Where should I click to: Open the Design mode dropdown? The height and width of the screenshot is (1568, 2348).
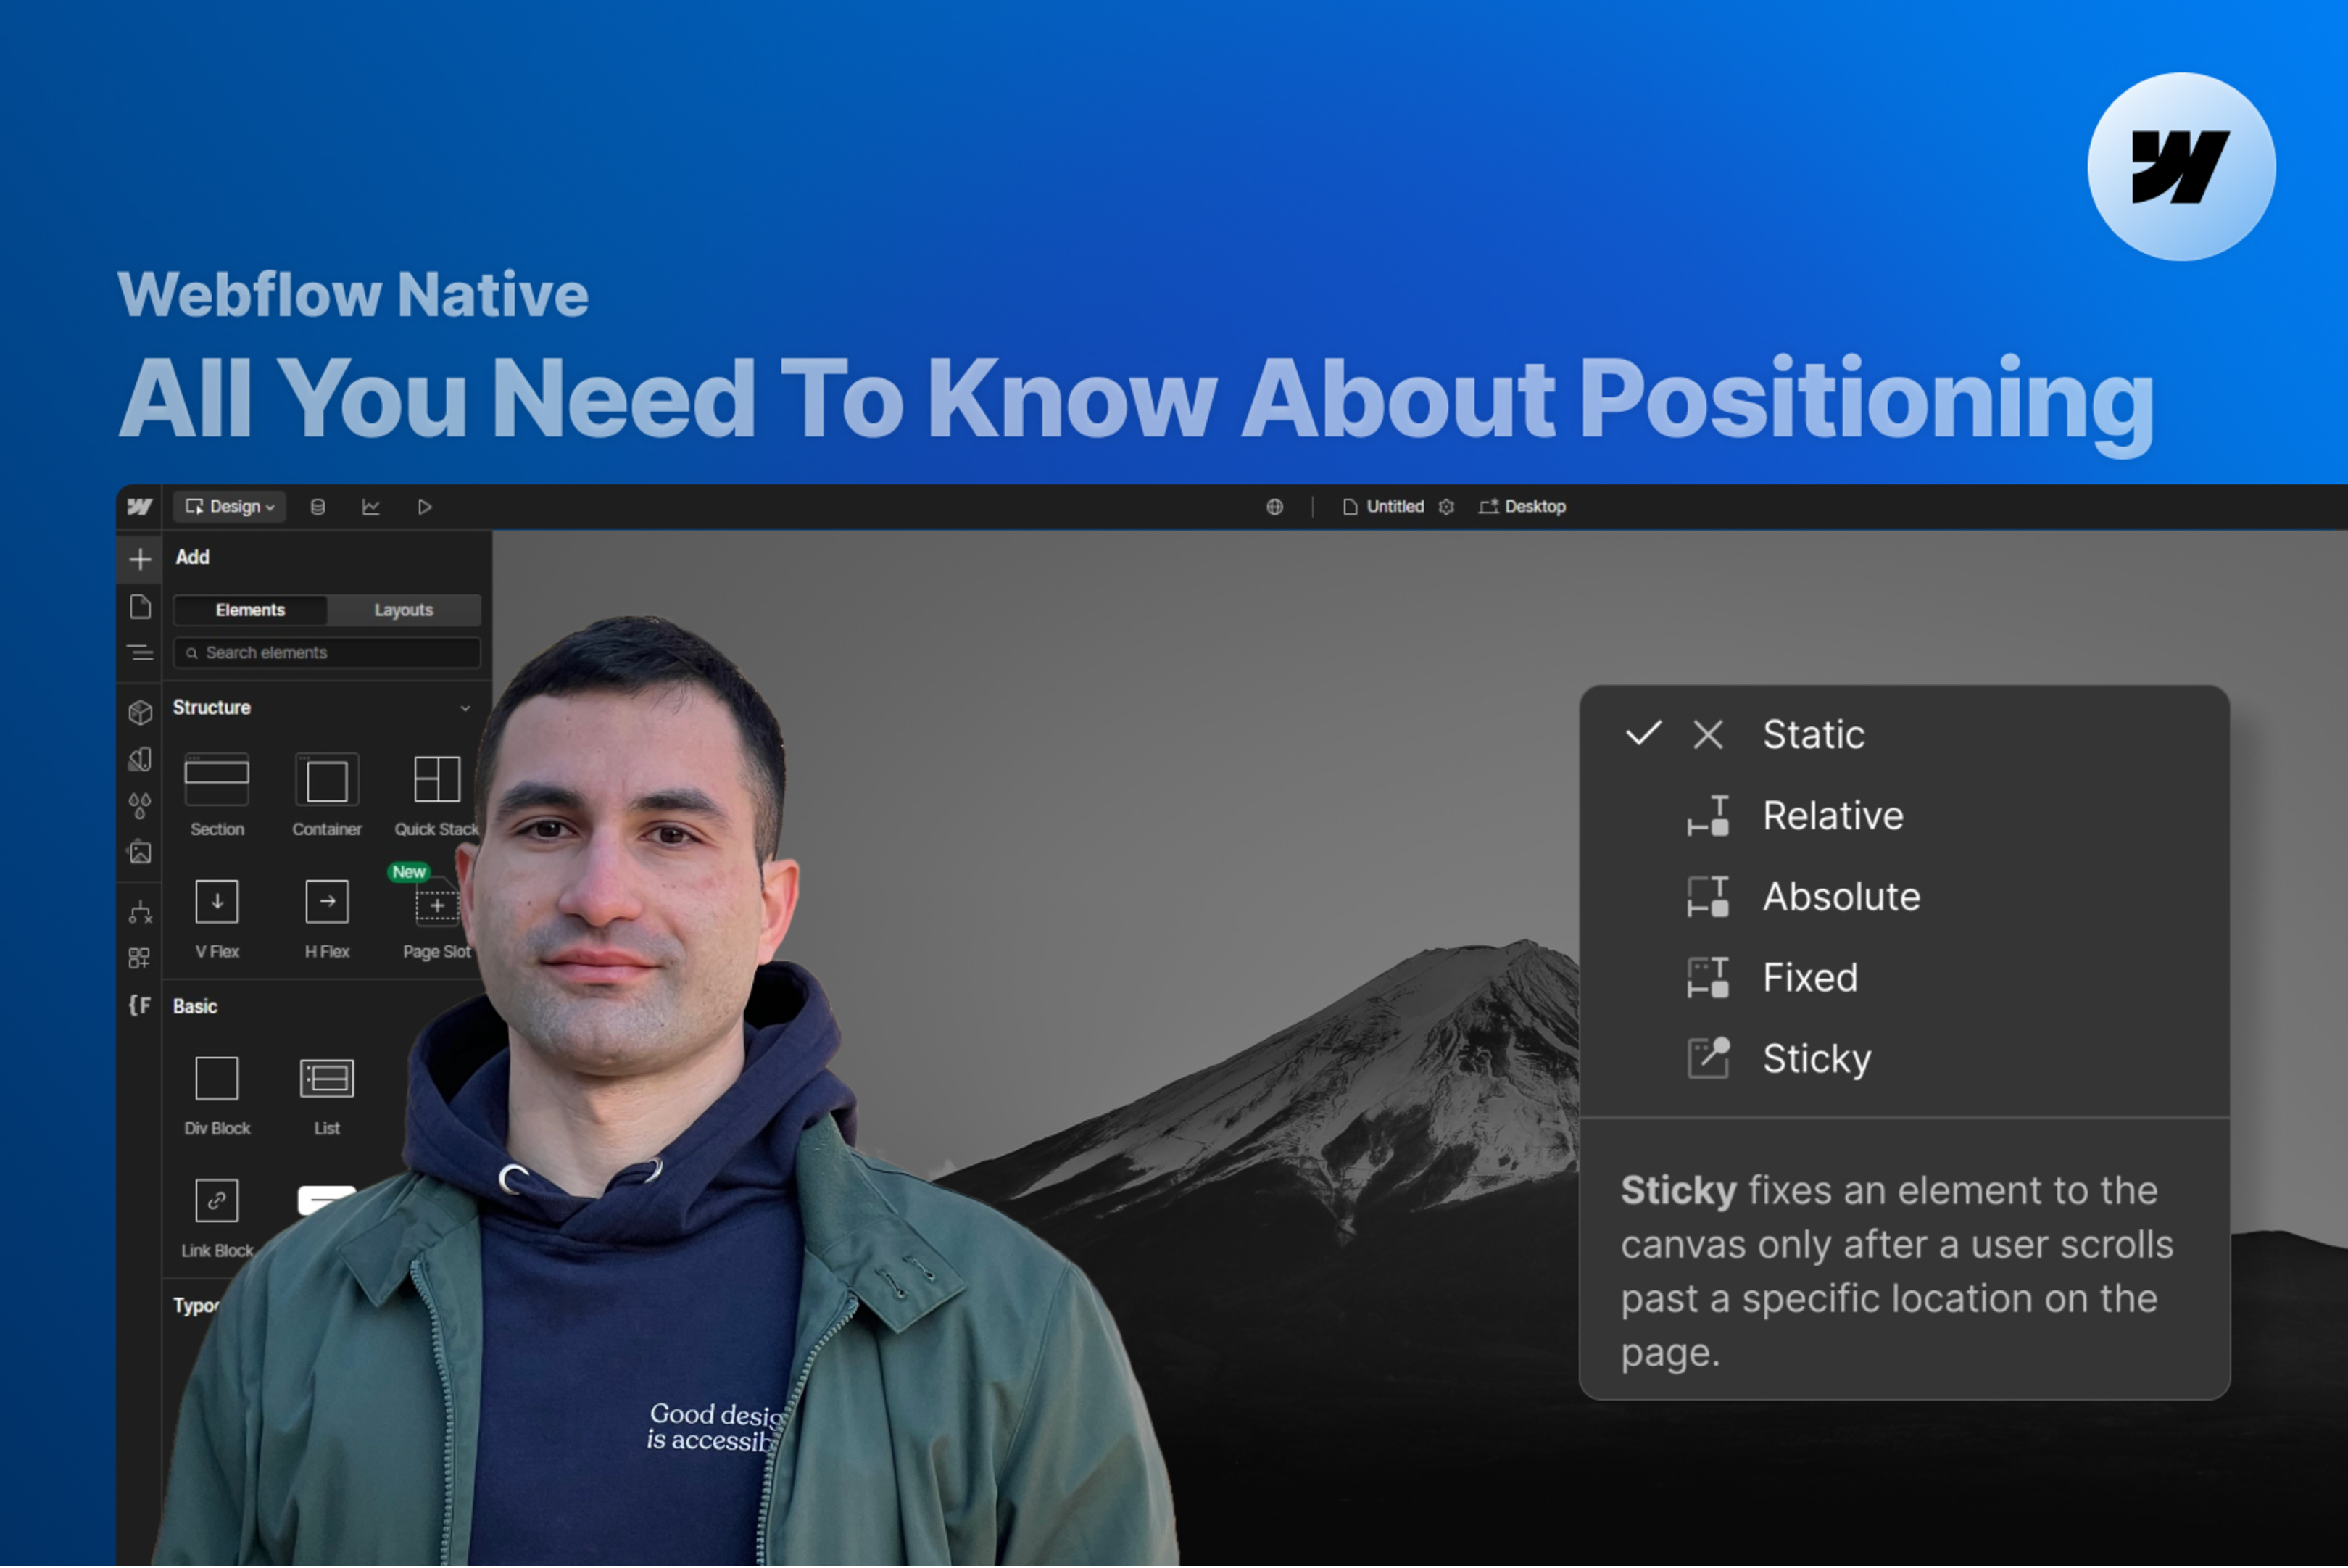point(229,507)
